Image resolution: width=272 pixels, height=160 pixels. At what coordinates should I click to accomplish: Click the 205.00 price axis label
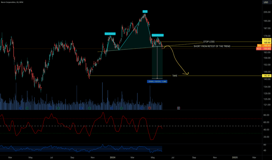pyautogui.click(x=267, y=12)
